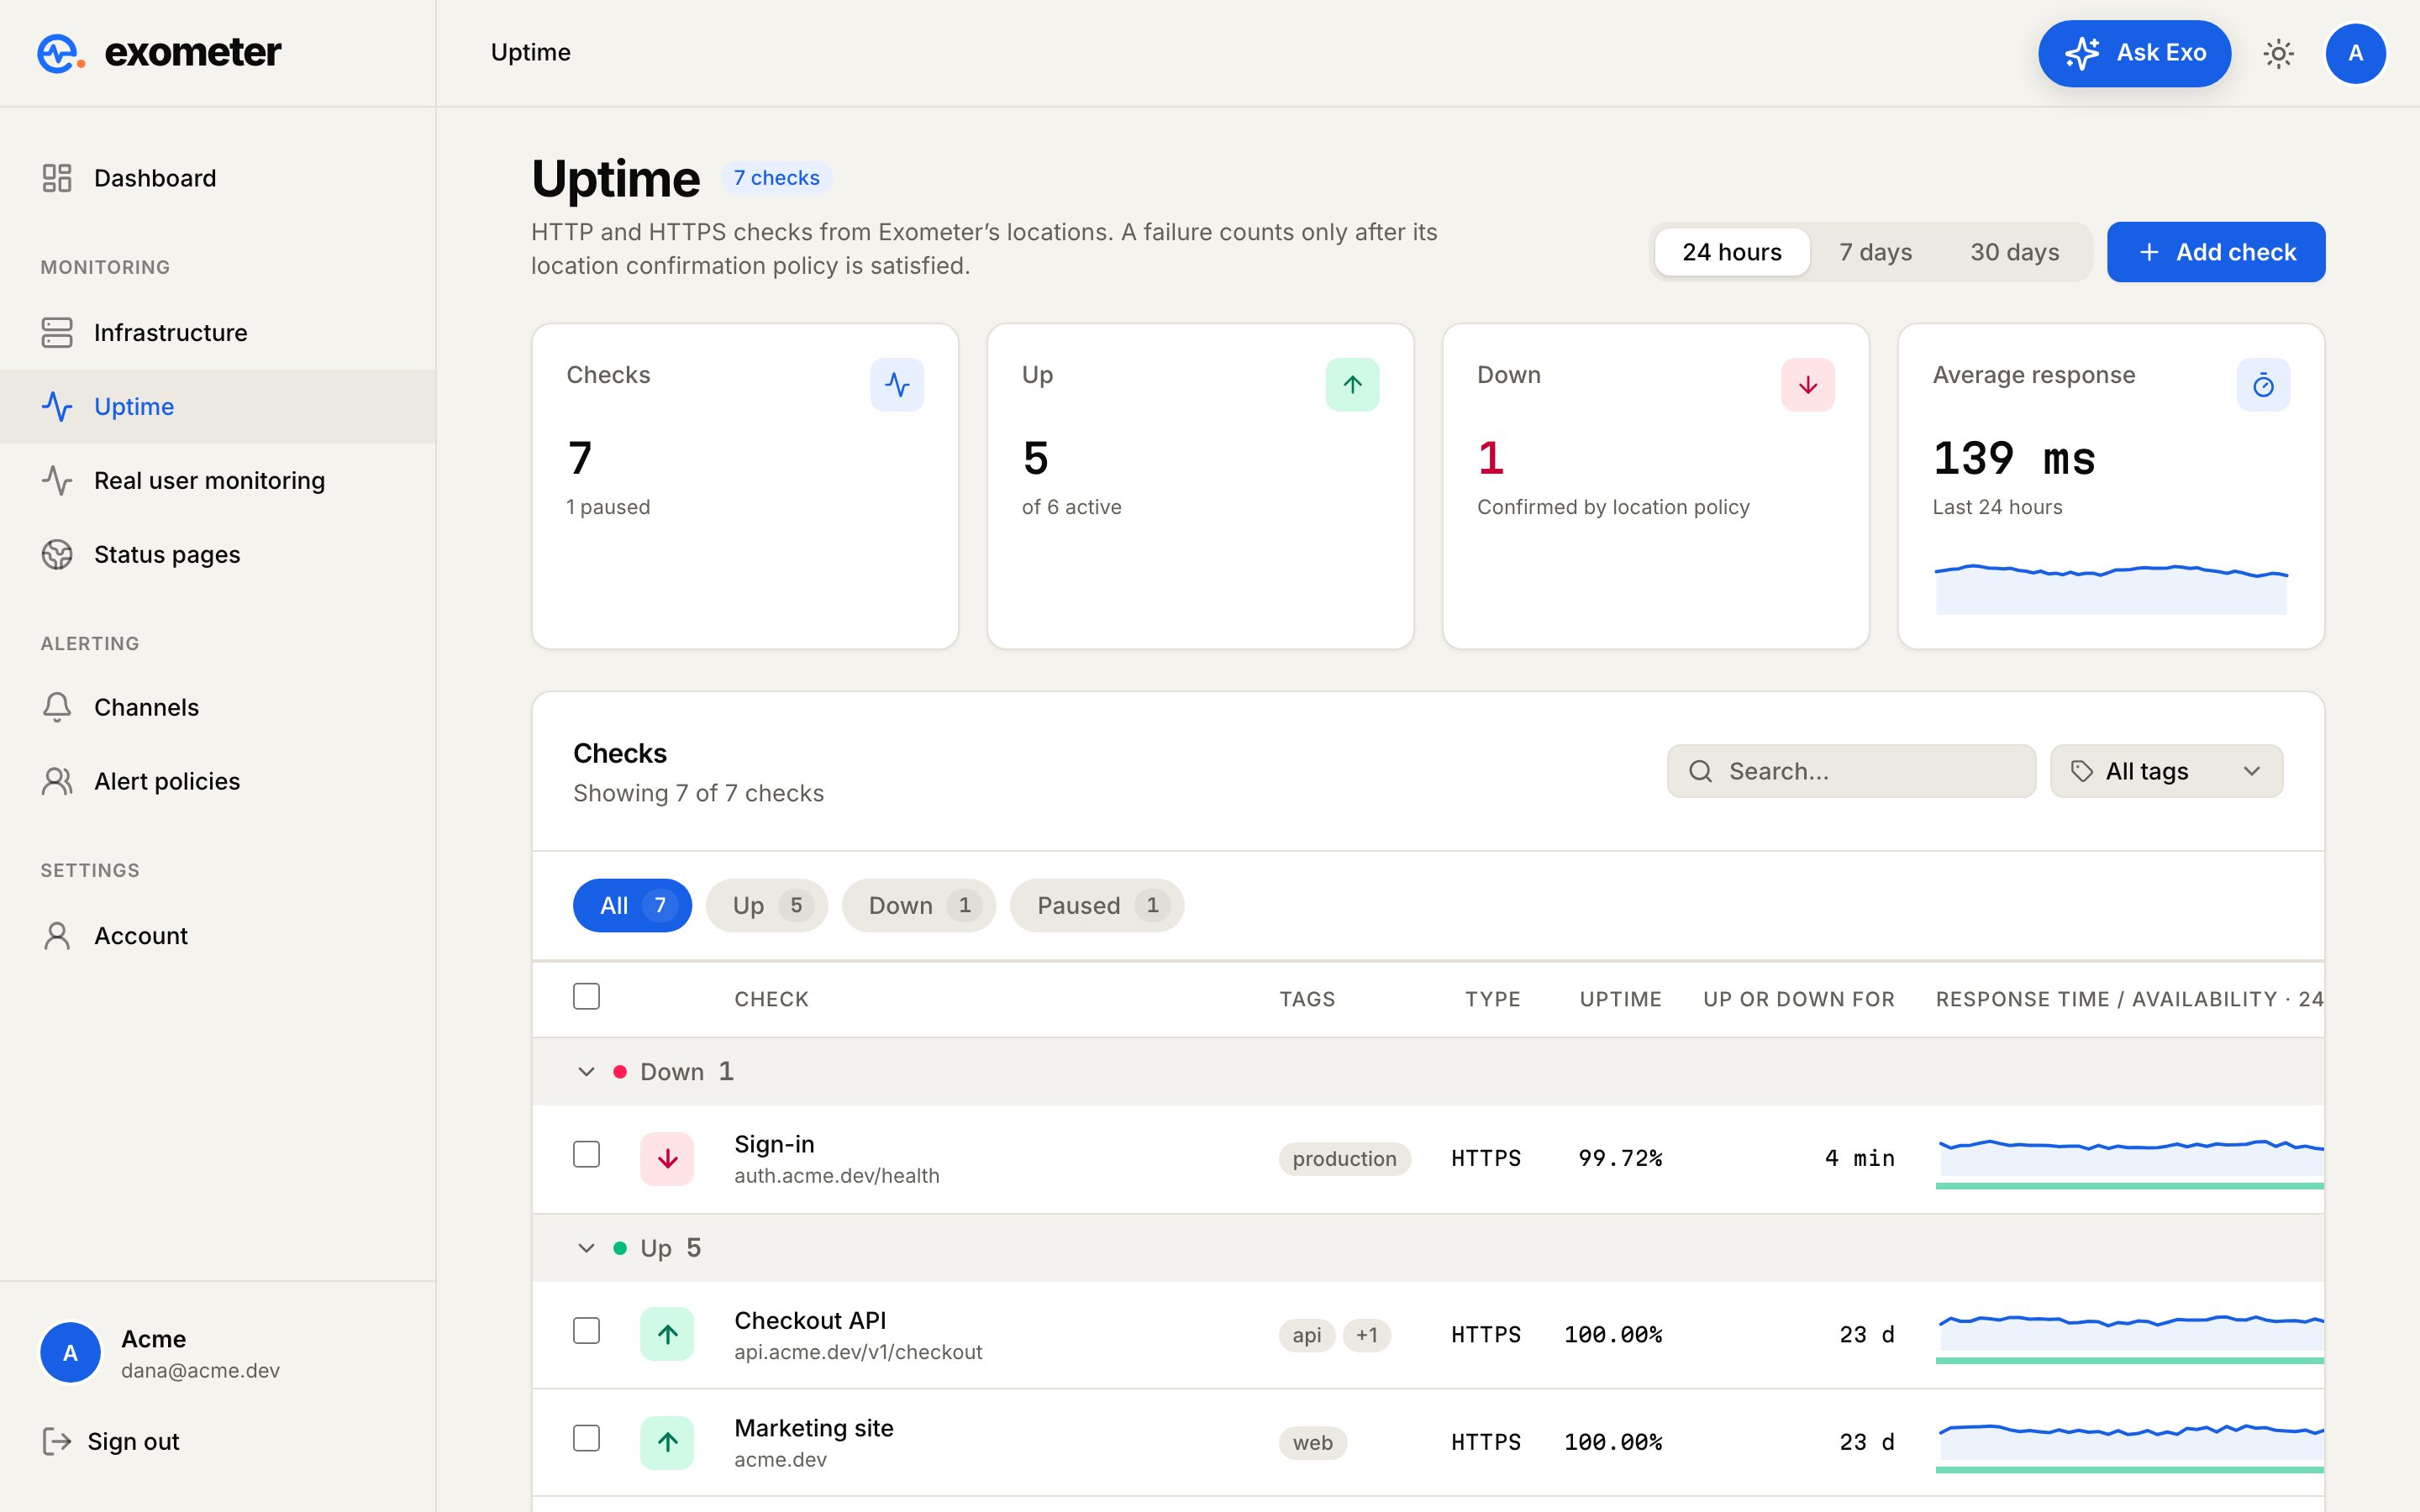This screenshot has width=2420, height=1512.
Task: Check the Checkout API row checkbox
Action: (x=586, y=1330)
